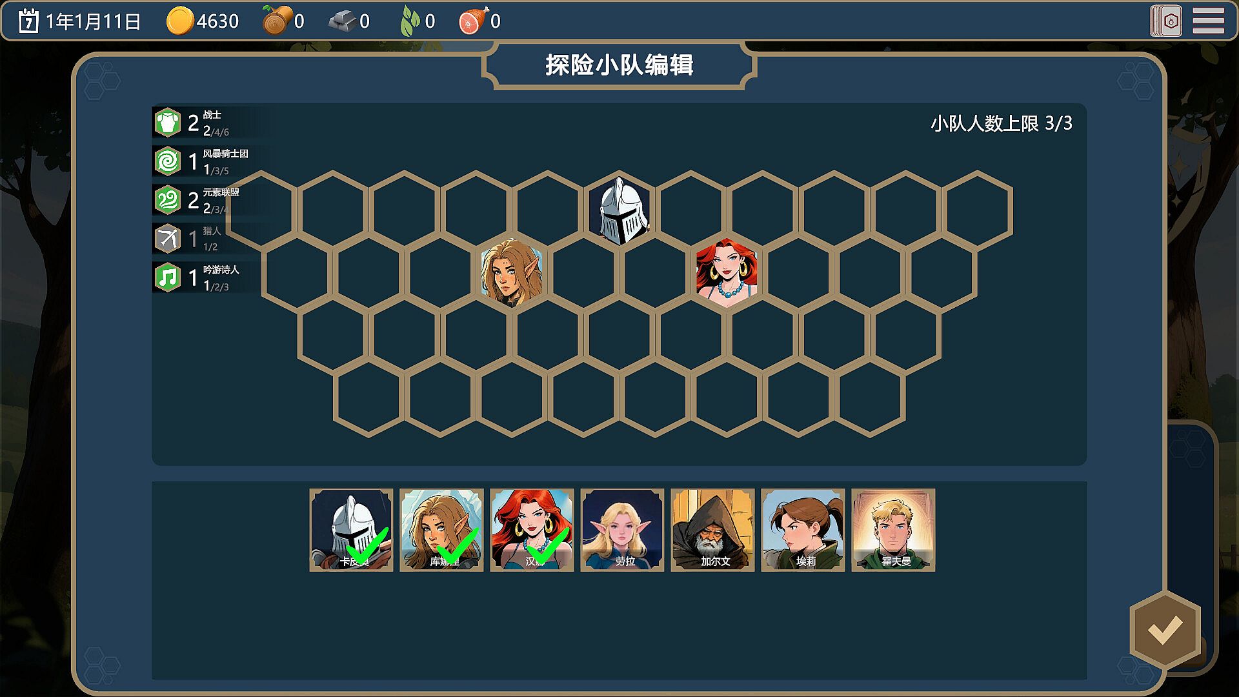The width and height of the screenshot is (1239, 697).
Task: Click the iron ore resource icon
Action: pos(342,22)
